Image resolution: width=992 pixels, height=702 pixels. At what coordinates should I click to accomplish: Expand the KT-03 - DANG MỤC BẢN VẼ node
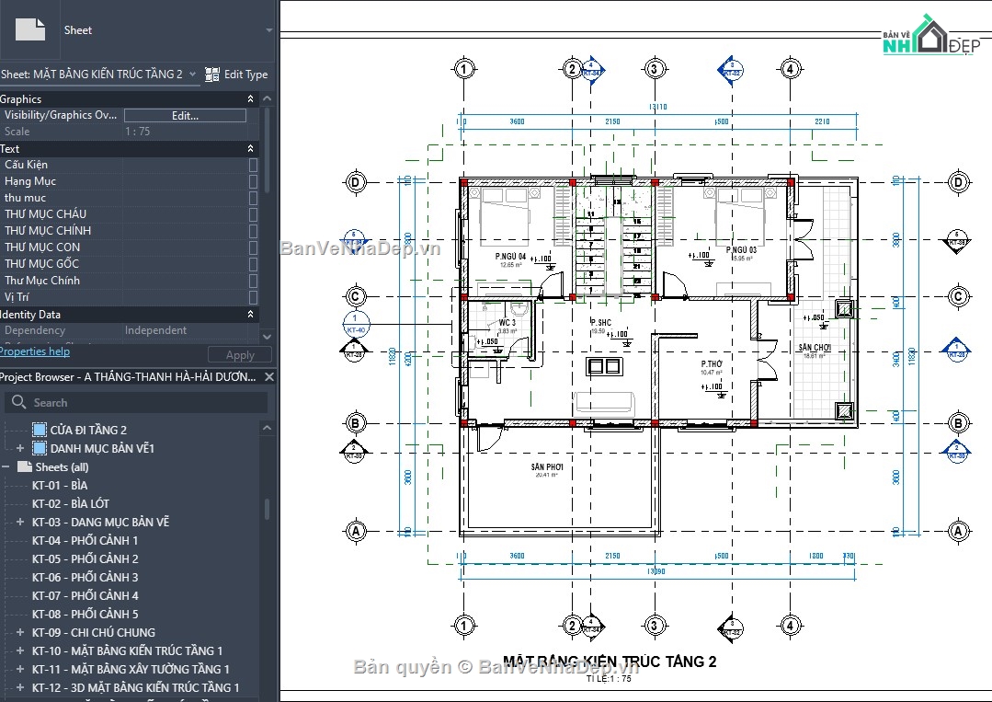[20, 523]
